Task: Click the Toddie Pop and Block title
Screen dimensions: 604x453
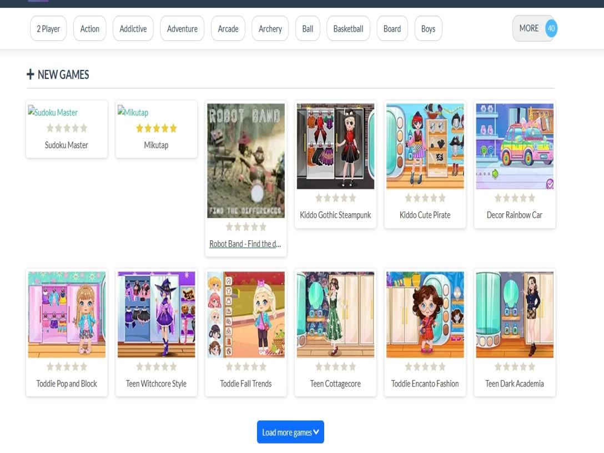Action: point(67,384)
